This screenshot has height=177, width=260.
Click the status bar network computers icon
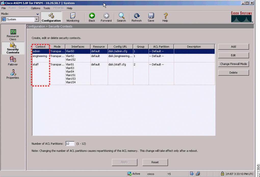198,174
